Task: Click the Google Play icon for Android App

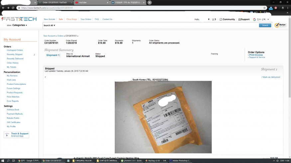Action: tap(7, 135)
